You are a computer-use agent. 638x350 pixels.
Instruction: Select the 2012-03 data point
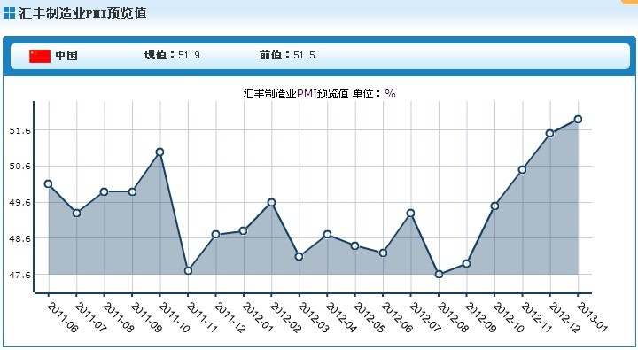point(300,256)
